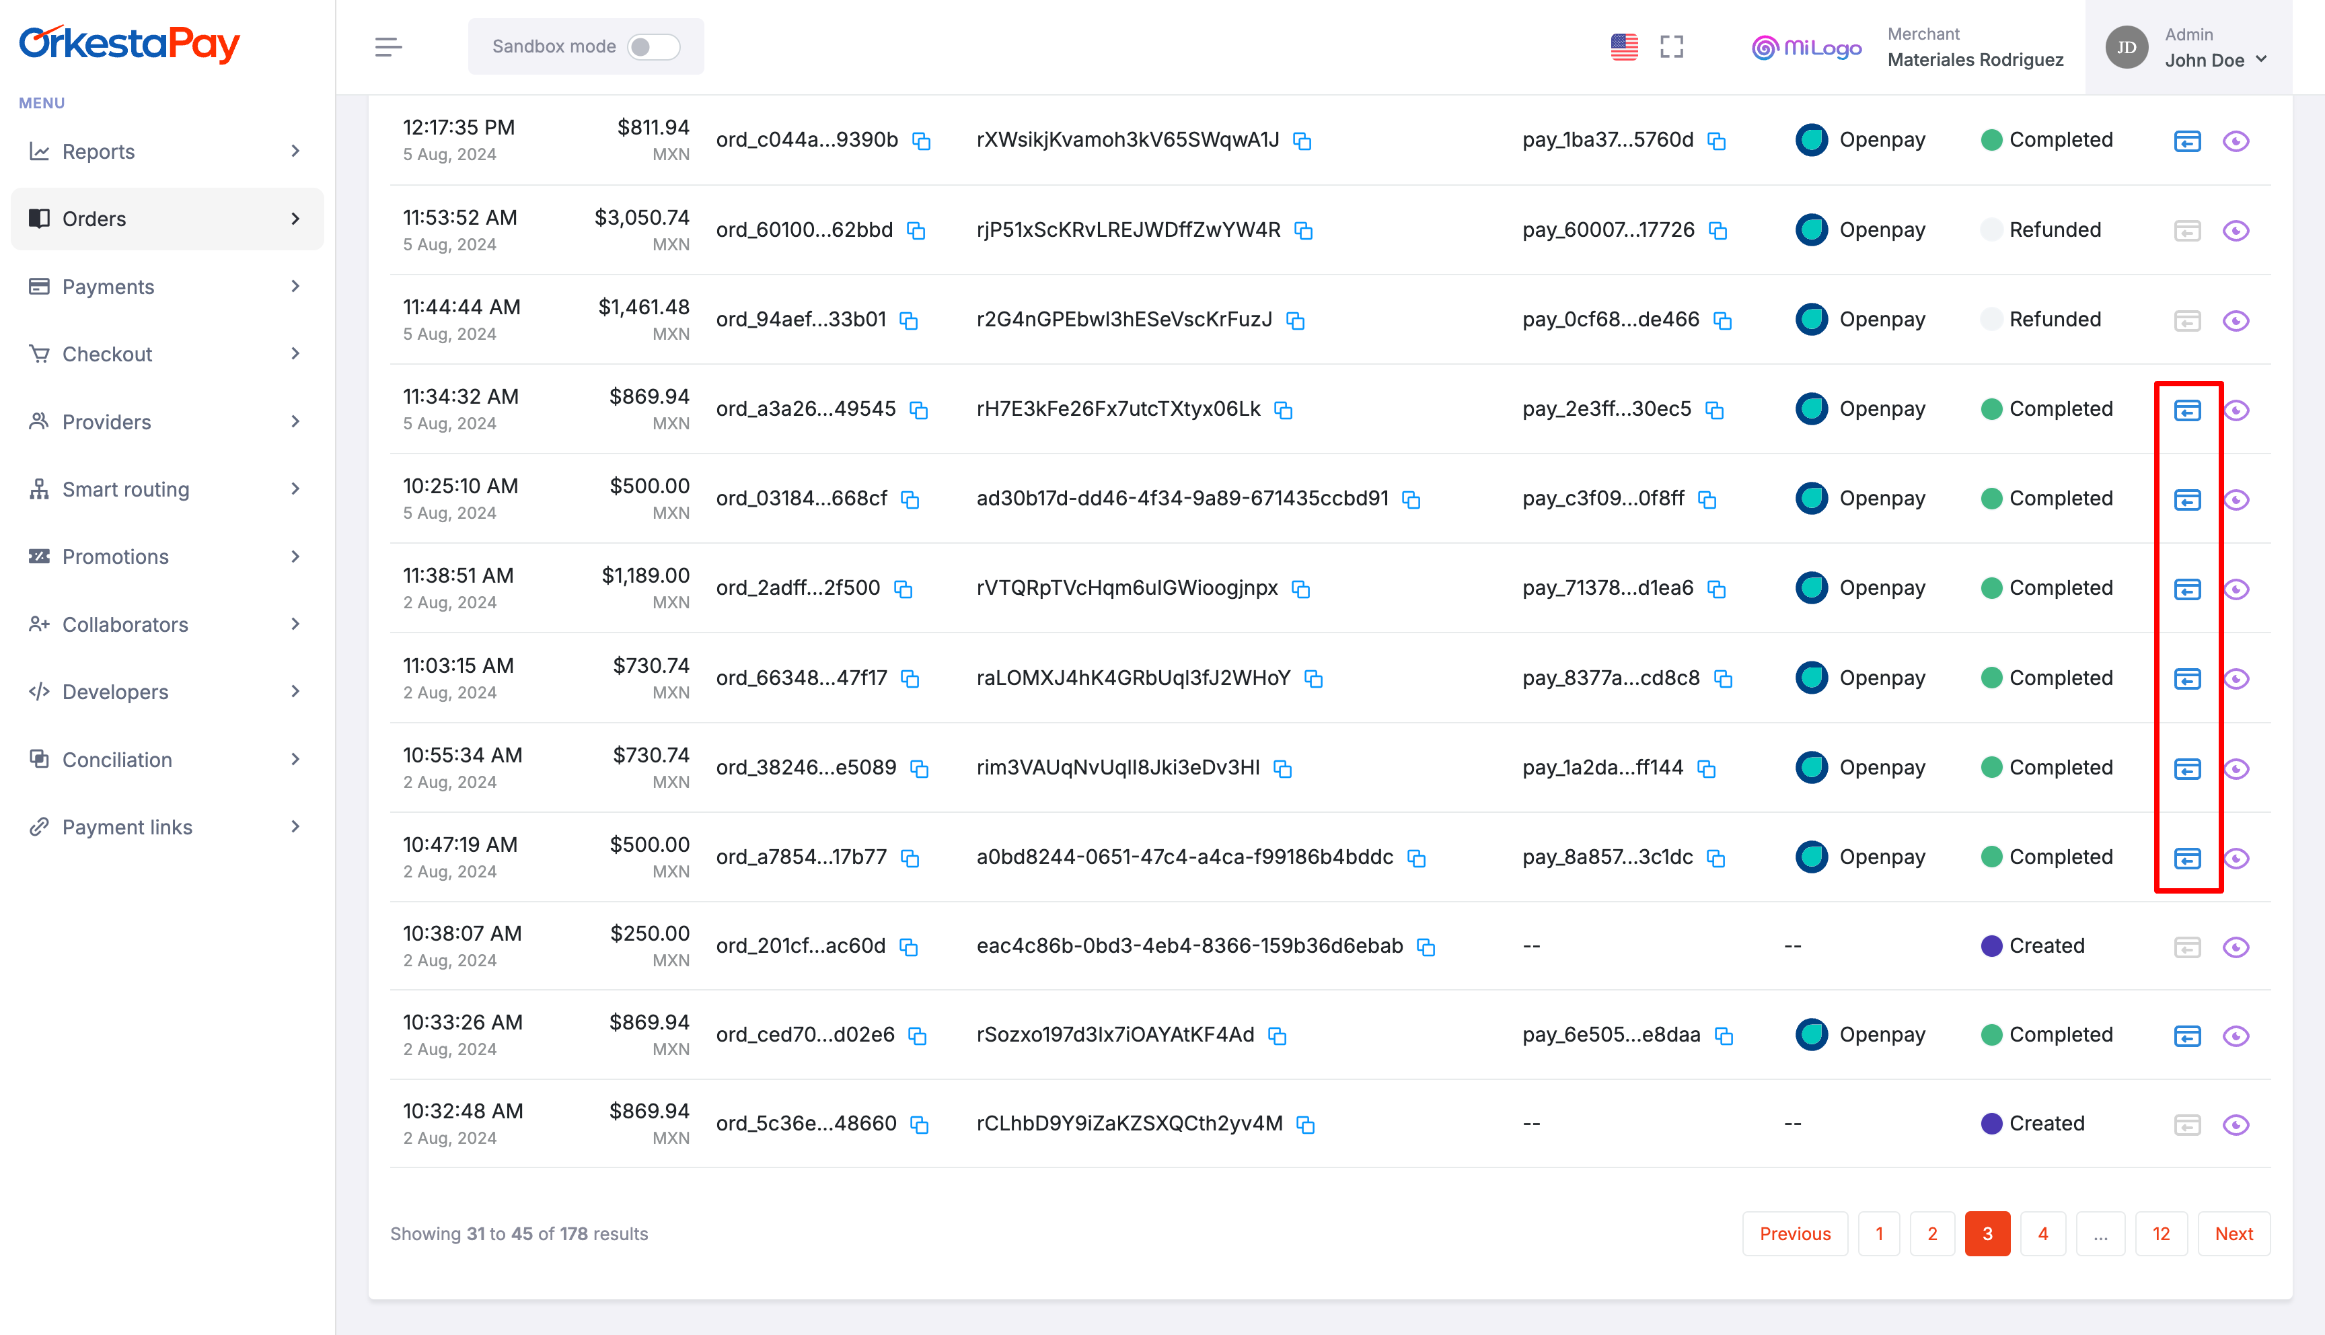2325x1335 pixels.
Task: Refund order ord_2adff...2f500 via refund icon
Action: pyautogui.click(x=2186, y=589)
